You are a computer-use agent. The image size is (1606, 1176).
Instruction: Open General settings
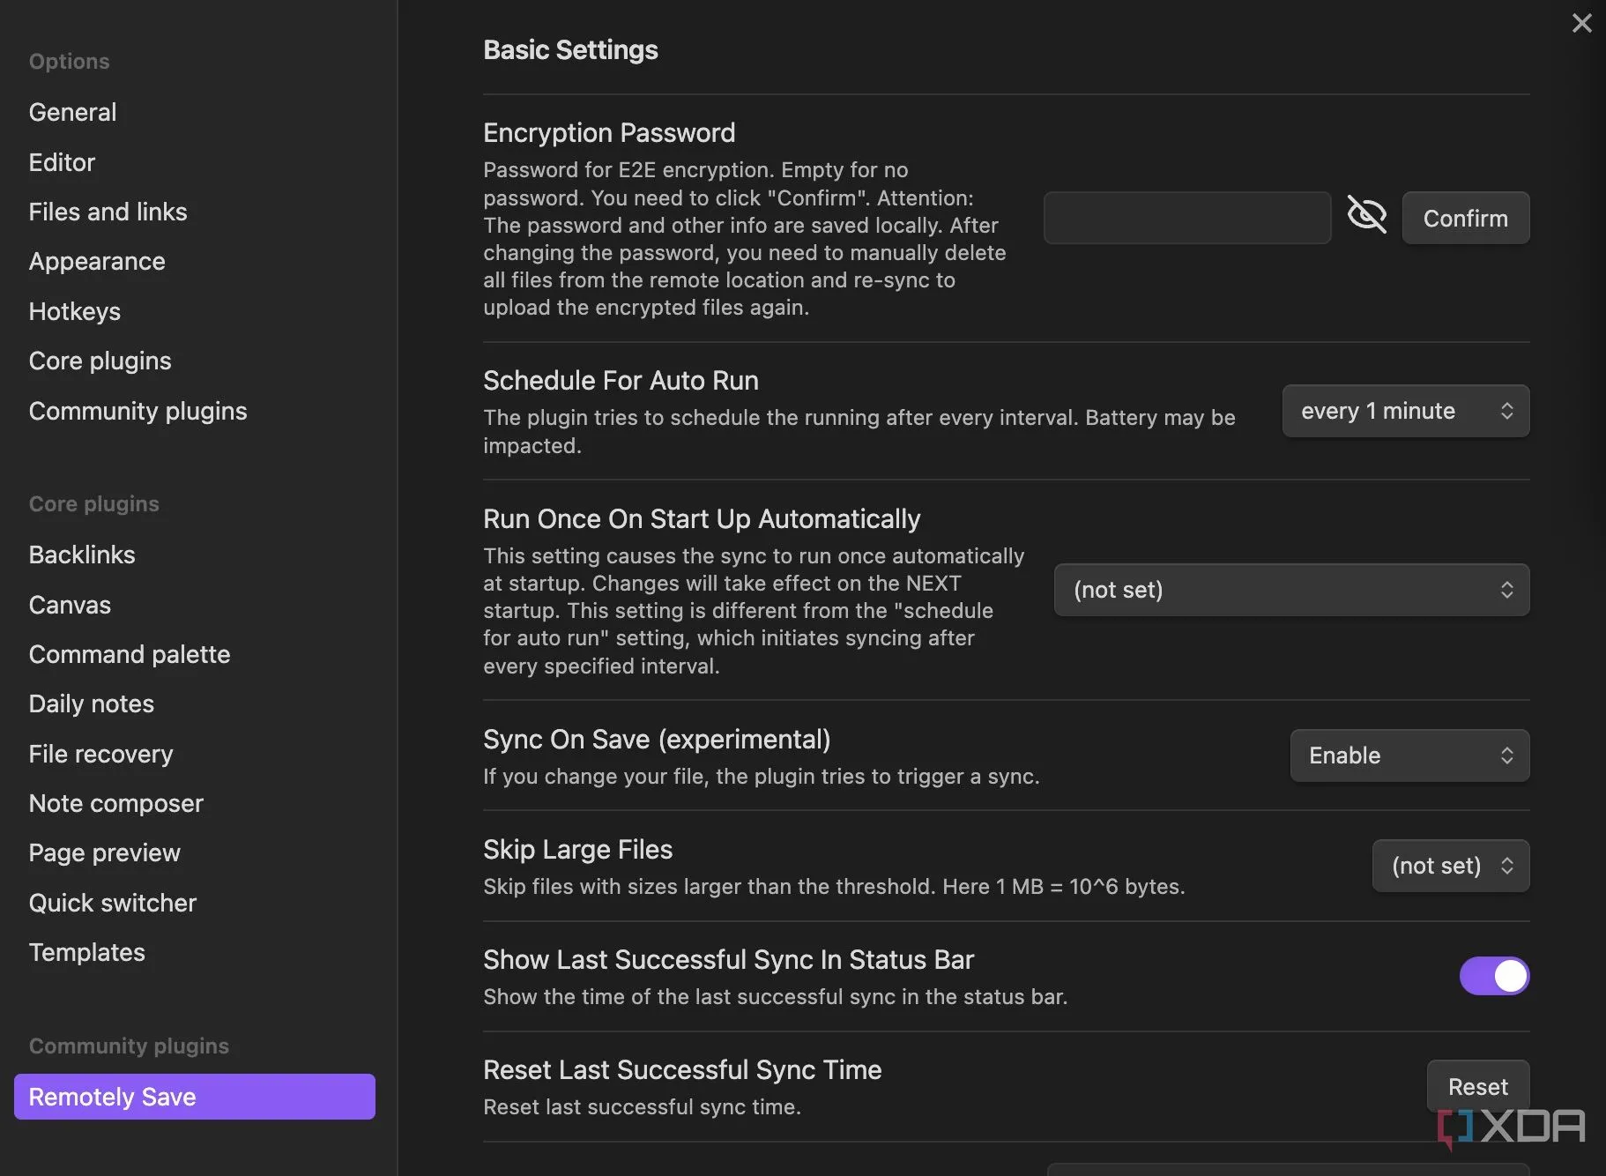[72, 112]
